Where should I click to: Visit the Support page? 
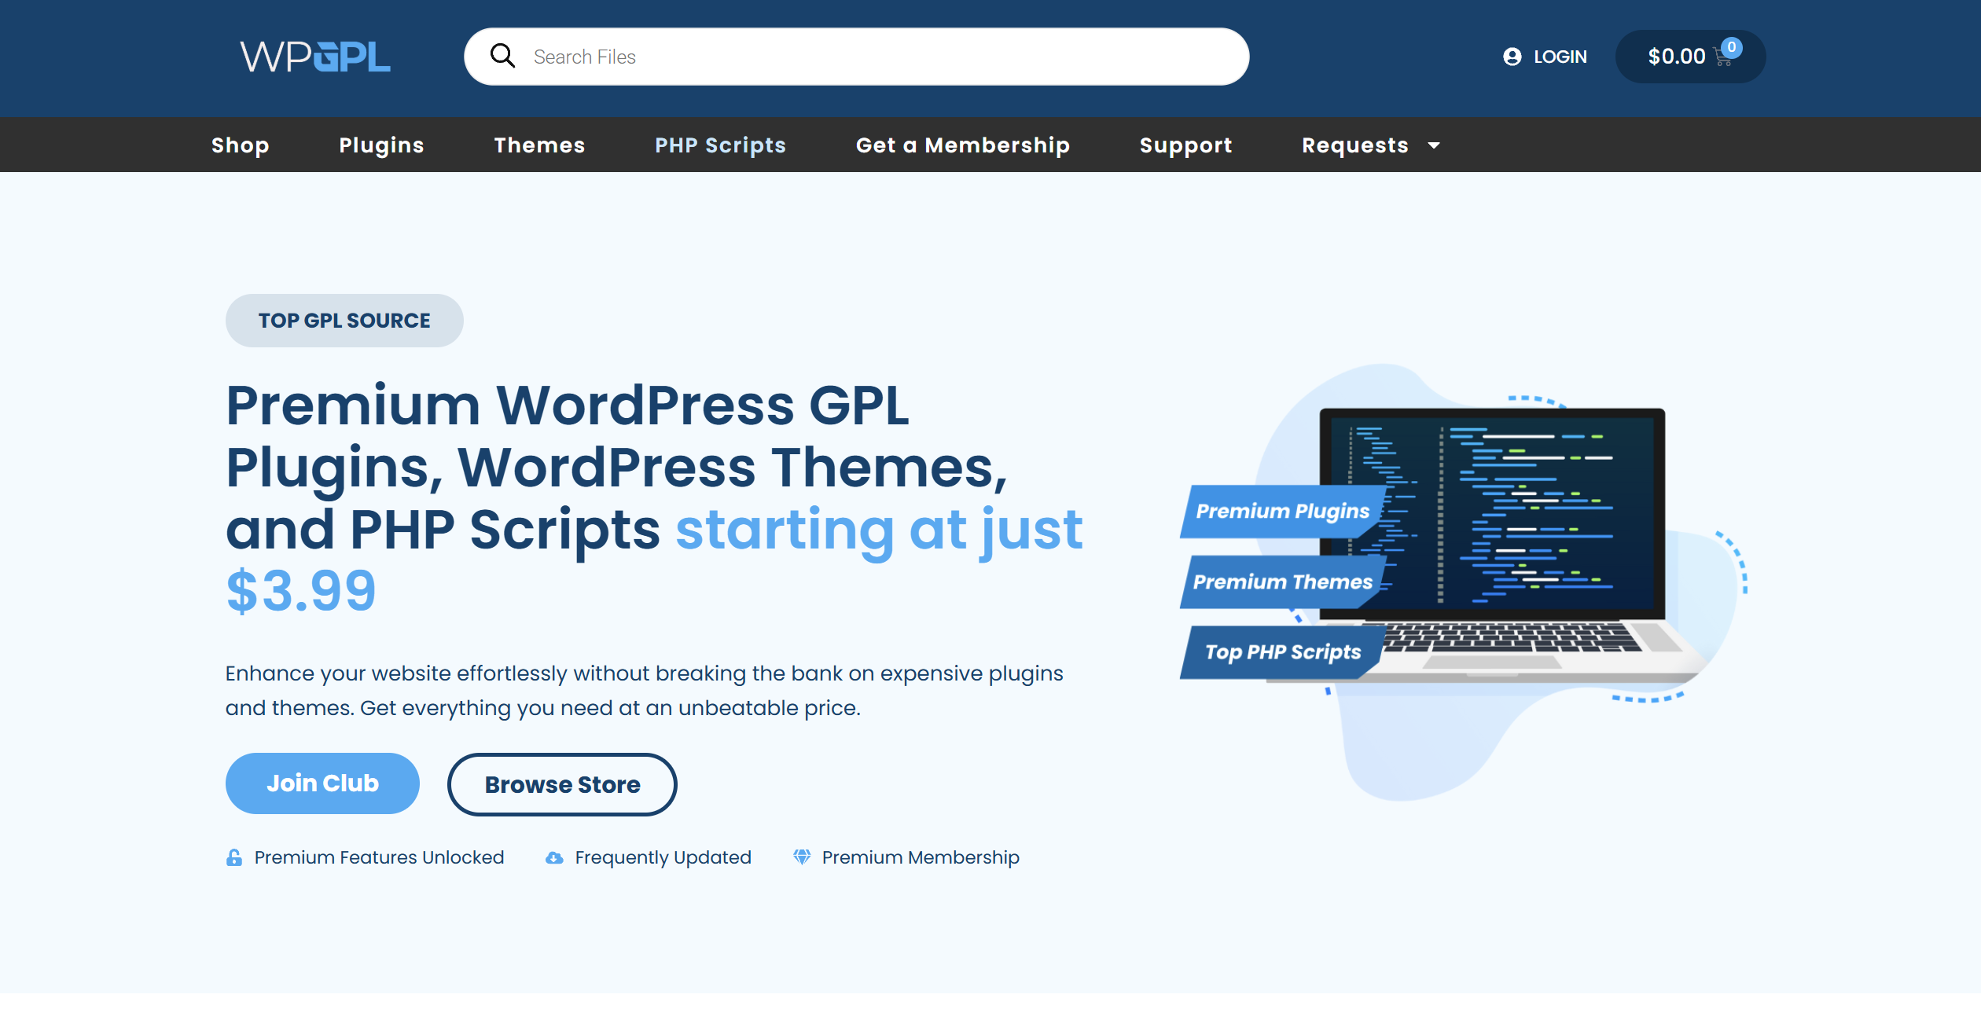[1185, 145]
